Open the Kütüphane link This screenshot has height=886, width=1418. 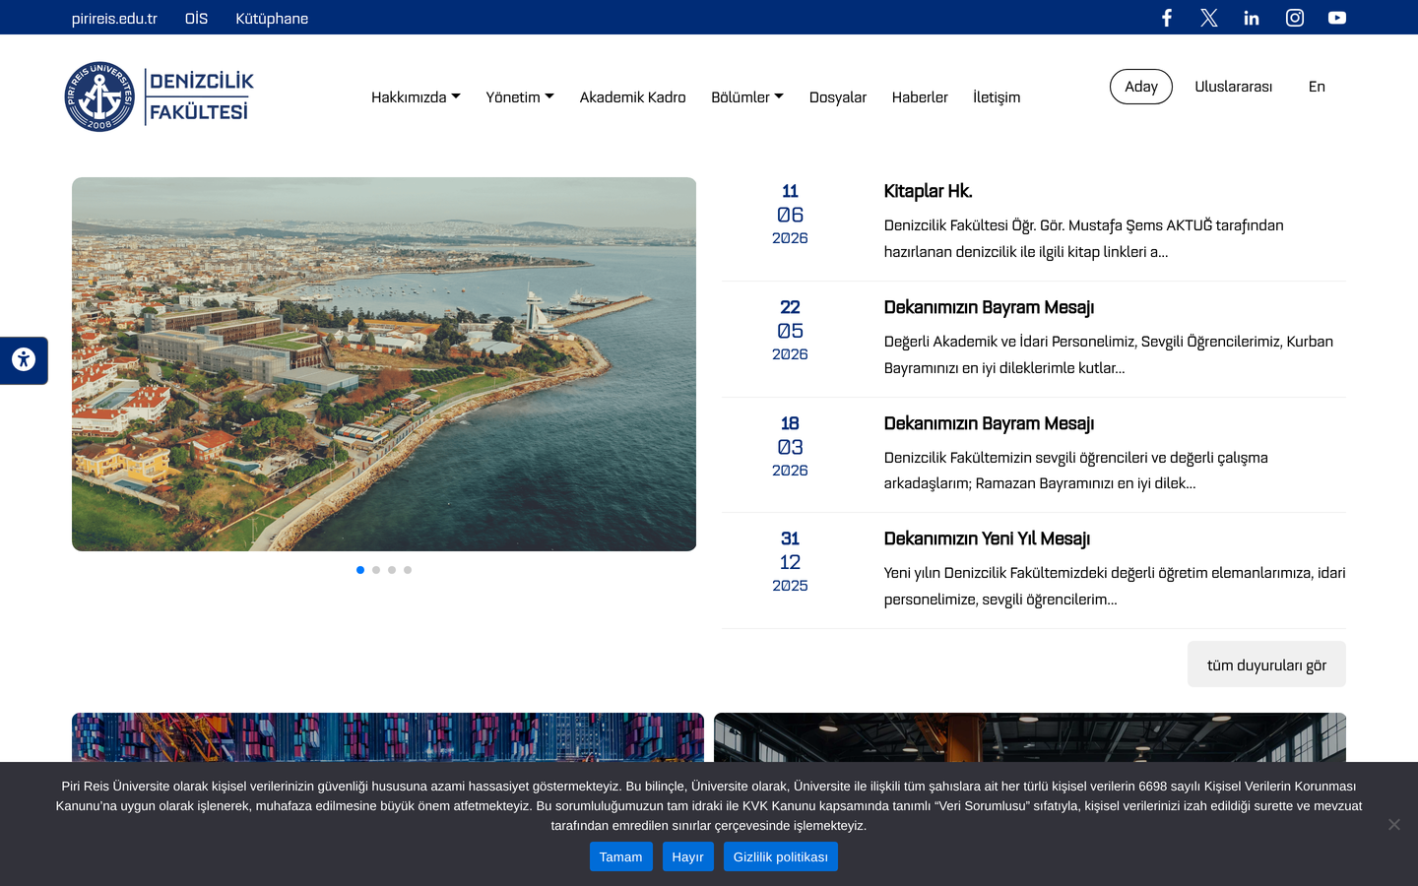(272, 18)
